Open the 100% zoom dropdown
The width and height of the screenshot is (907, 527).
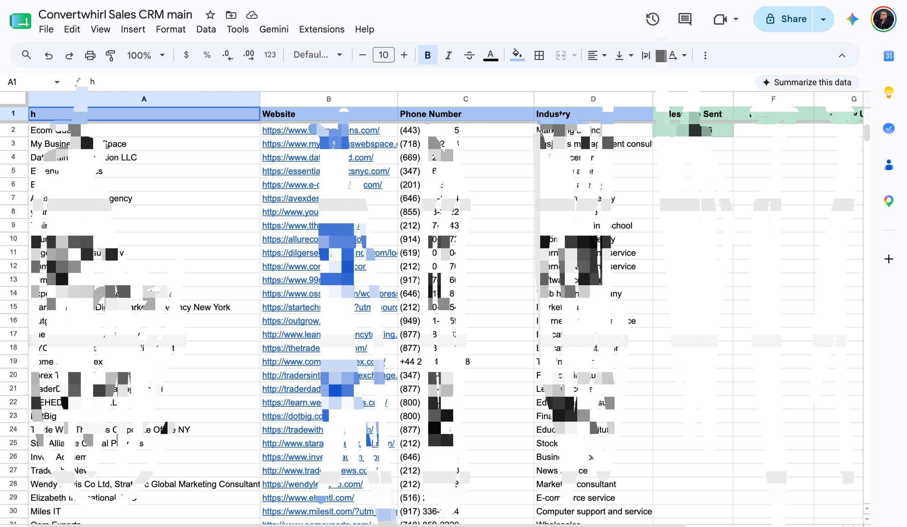[x=146, y=55]
